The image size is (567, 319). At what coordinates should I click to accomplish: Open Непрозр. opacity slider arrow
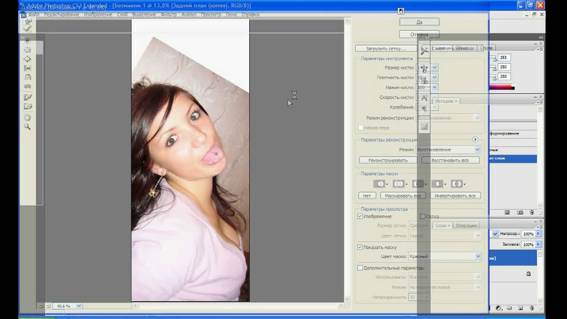tap(538, 233)
